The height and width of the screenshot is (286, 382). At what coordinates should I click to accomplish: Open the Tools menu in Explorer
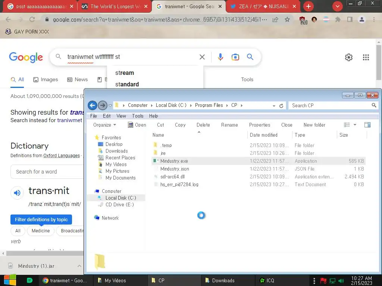click(138, 116)
